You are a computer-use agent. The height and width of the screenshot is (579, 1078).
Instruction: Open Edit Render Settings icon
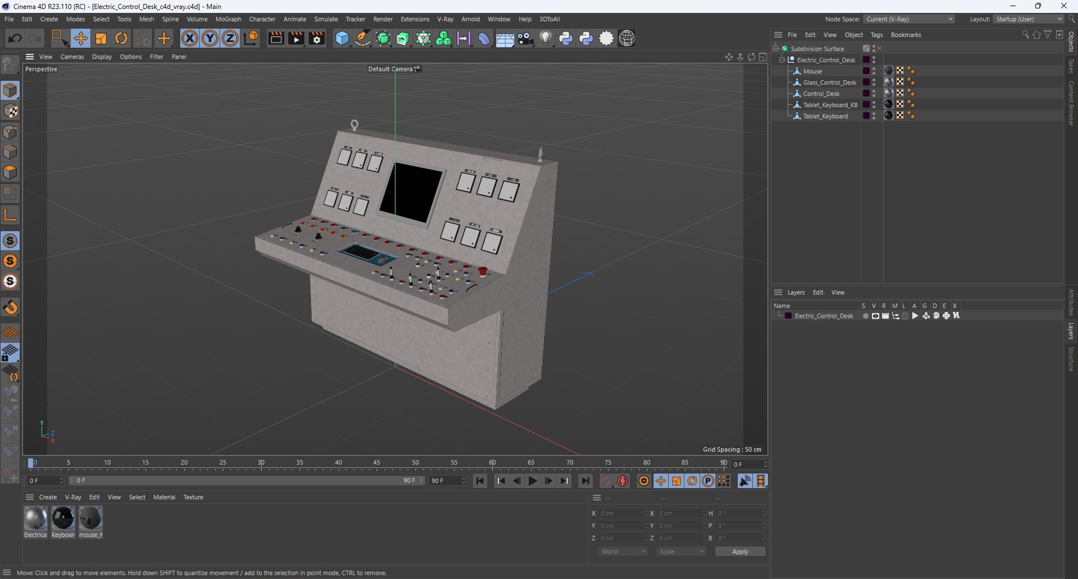click(317, 38)
